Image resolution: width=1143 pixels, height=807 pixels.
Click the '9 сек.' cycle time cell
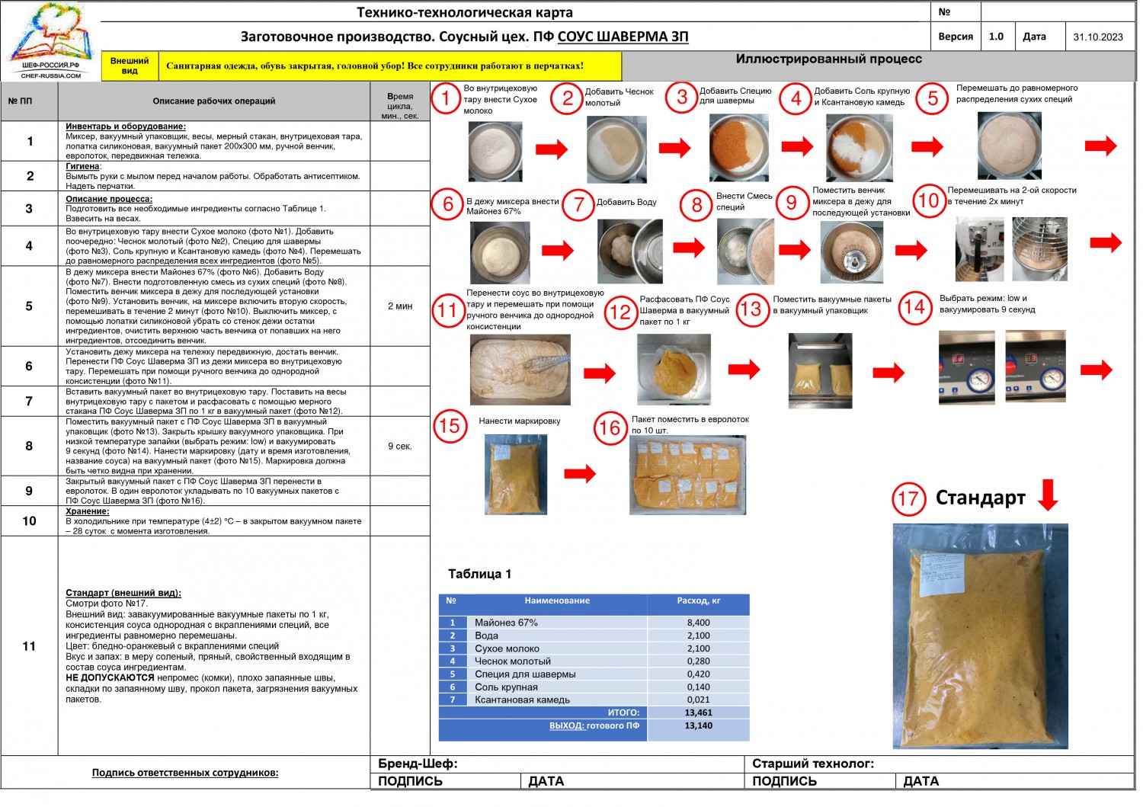pyautogui.click(x=400, y=447)
